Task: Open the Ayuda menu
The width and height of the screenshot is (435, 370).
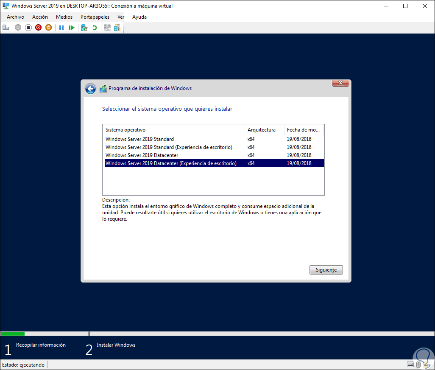Action: [x=139, y=17]
